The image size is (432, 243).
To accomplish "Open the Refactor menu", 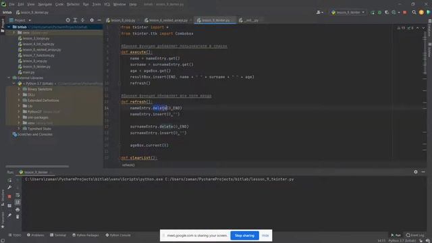I will coord(73,5).
